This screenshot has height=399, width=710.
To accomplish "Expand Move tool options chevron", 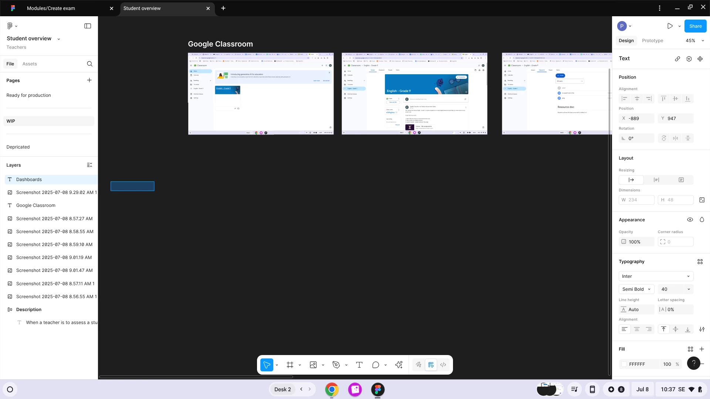I will tap(277, 365).
